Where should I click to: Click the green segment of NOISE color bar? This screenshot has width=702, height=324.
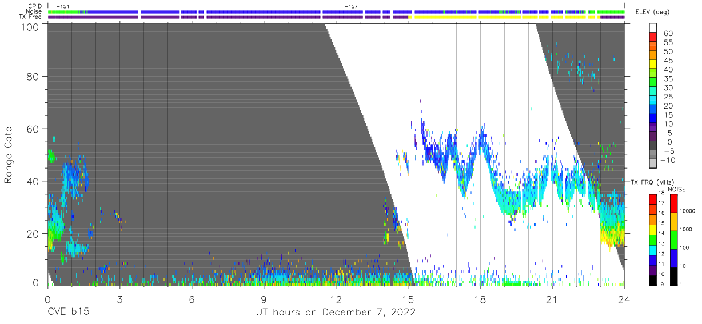click(x=673, y=240)
